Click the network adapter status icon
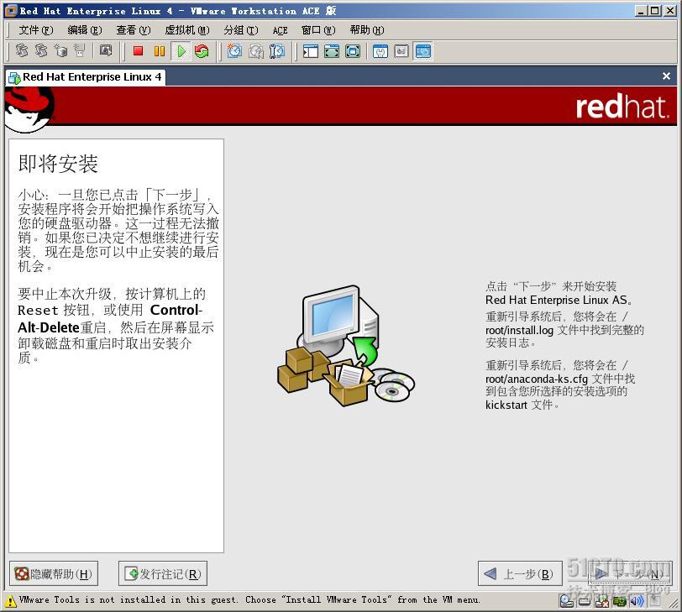Image resolution: width=682 pixels, height=612 pixels. click(x=619, y=601)
